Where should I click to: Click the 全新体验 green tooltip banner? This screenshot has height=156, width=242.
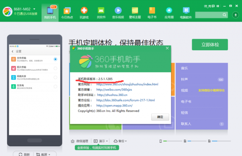click(97, 148)
